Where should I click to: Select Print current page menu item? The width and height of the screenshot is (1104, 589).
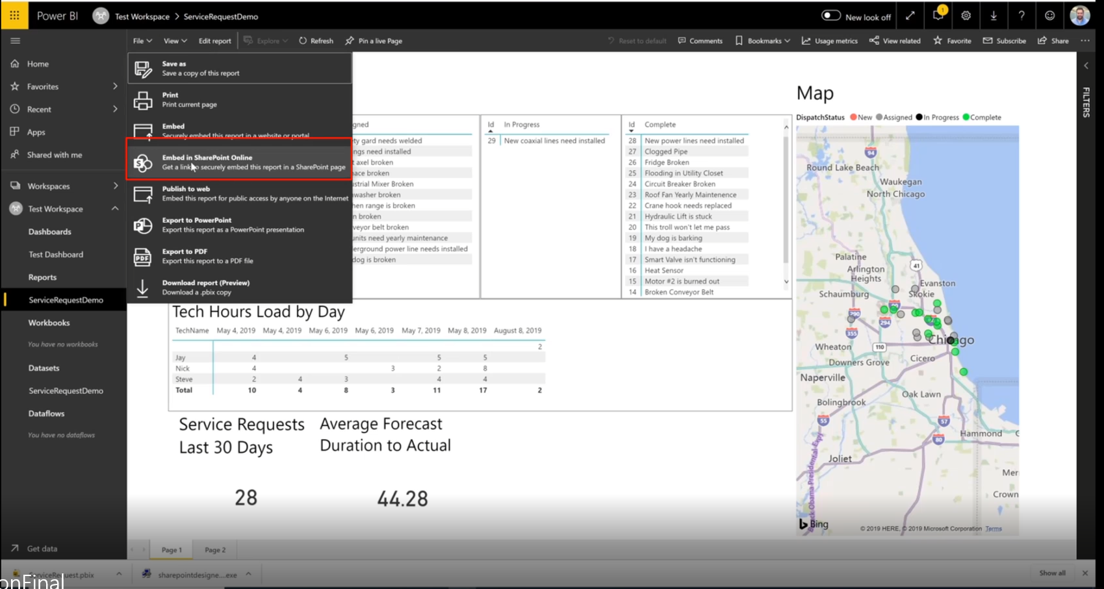pyautogui.click(x=240, y=99)
